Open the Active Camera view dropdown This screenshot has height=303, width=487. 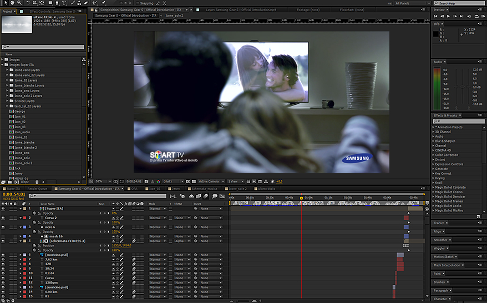(211, 181)
